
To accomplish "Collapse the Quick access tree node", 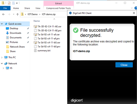I will (x=2, y=24).
